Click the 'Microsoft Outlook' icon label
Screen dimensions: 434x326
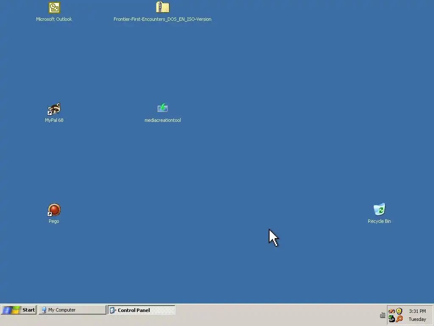(x=54, y=19)
